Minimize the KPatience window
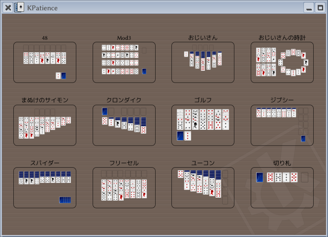328x237 pixels. pyautogui.click(x=309, y=8)
